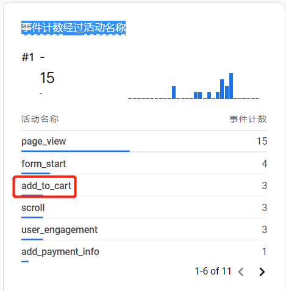Click the add_to_cart event name
The width and height of the screenshot is (286, 291).
click(46, 185)
